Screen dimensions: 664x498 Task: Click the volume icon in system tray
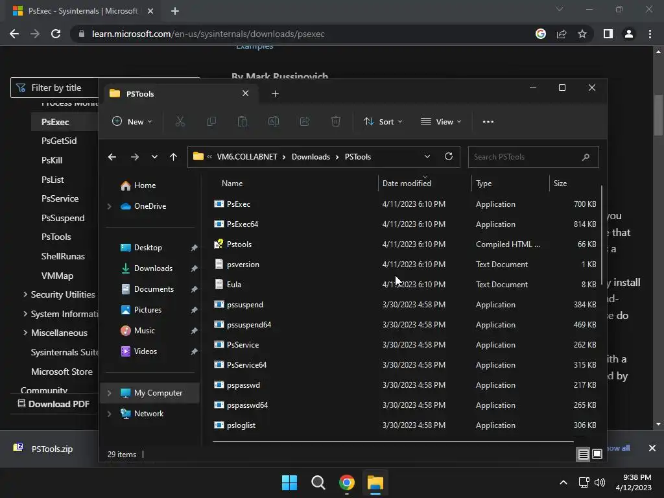(600, 482)
